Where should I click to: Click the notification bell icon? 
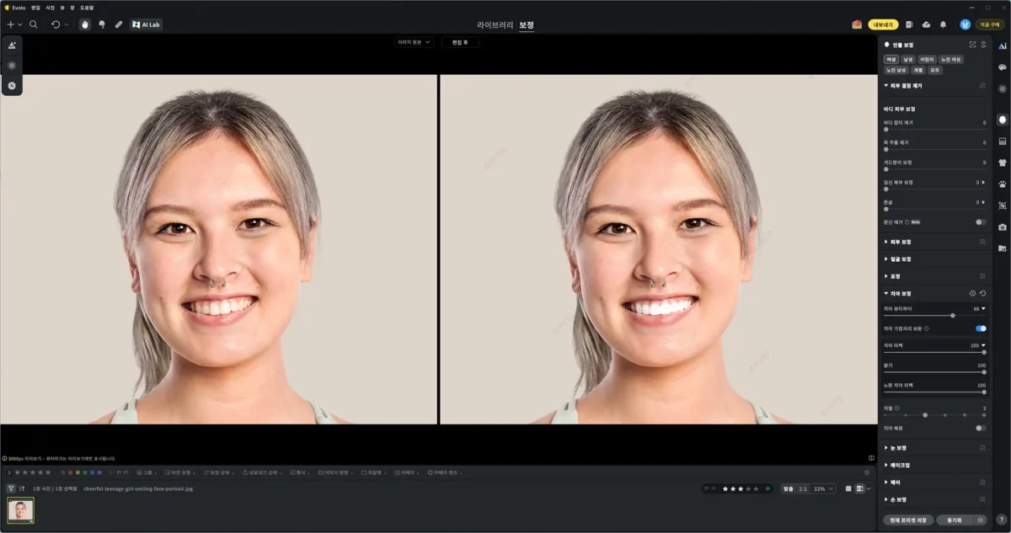943,24
